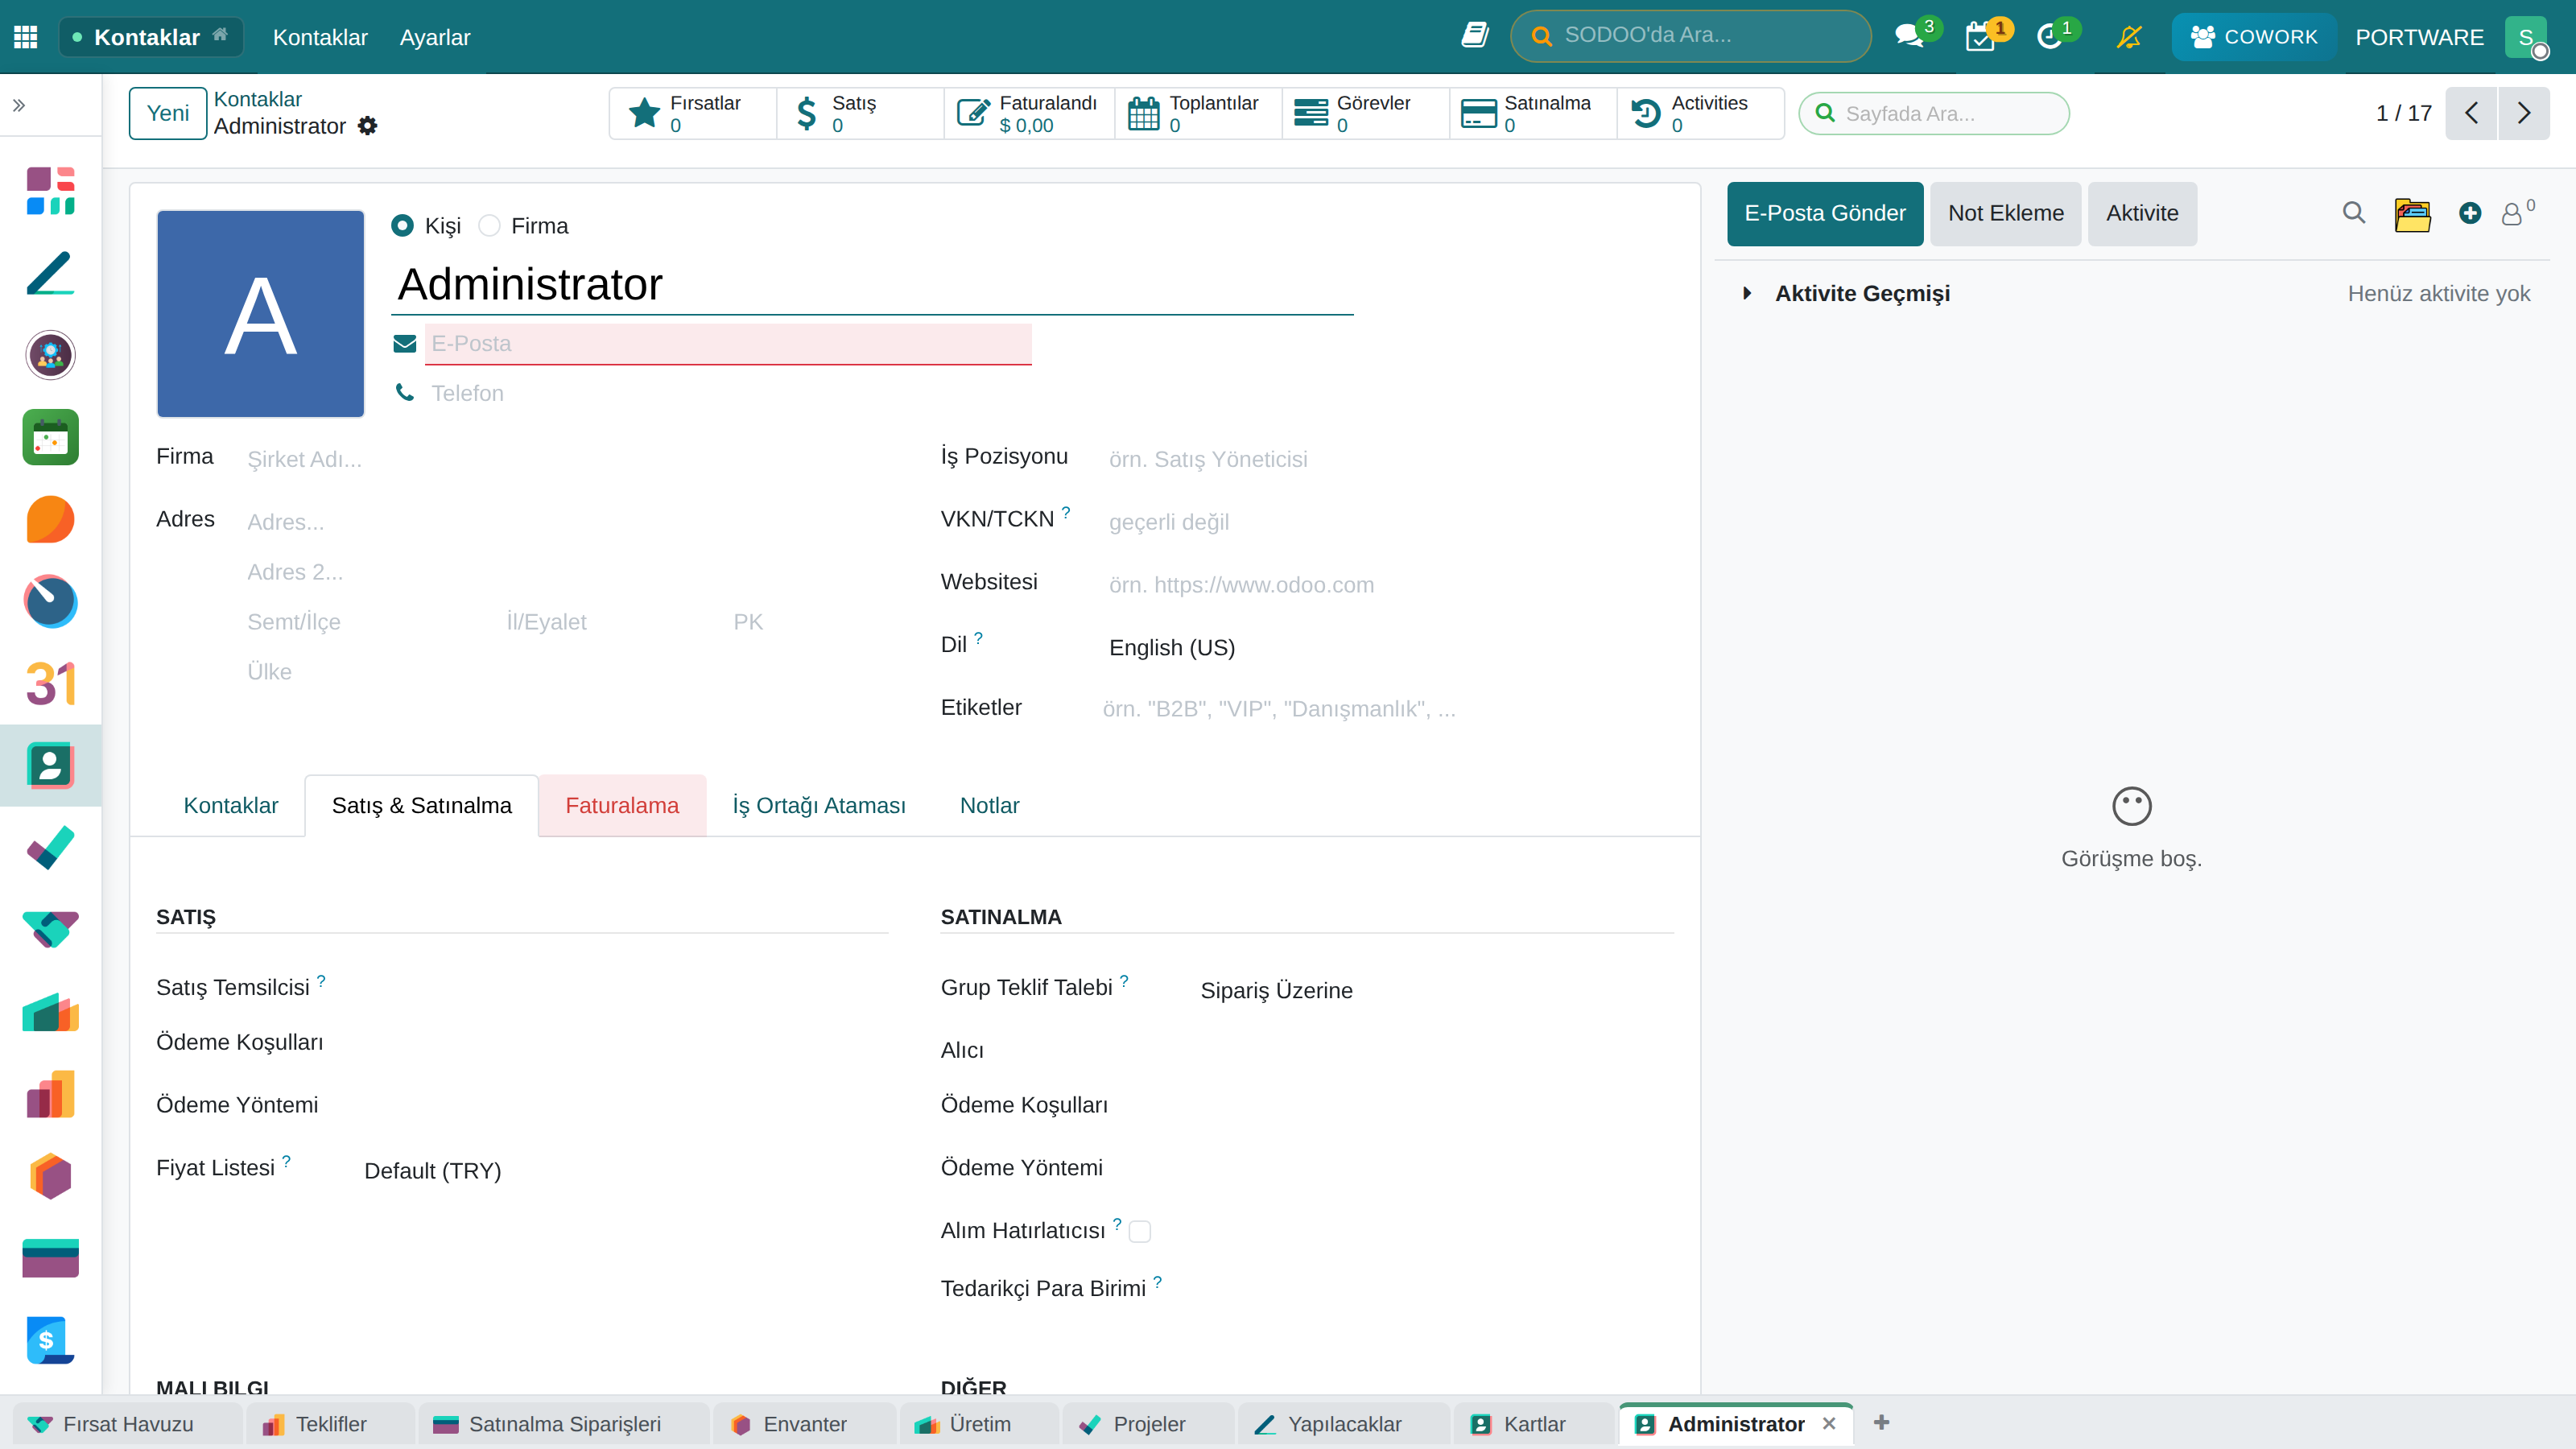Click the Kontaklar breadcrumb link

pyautogui.click(x=258, y=99)
